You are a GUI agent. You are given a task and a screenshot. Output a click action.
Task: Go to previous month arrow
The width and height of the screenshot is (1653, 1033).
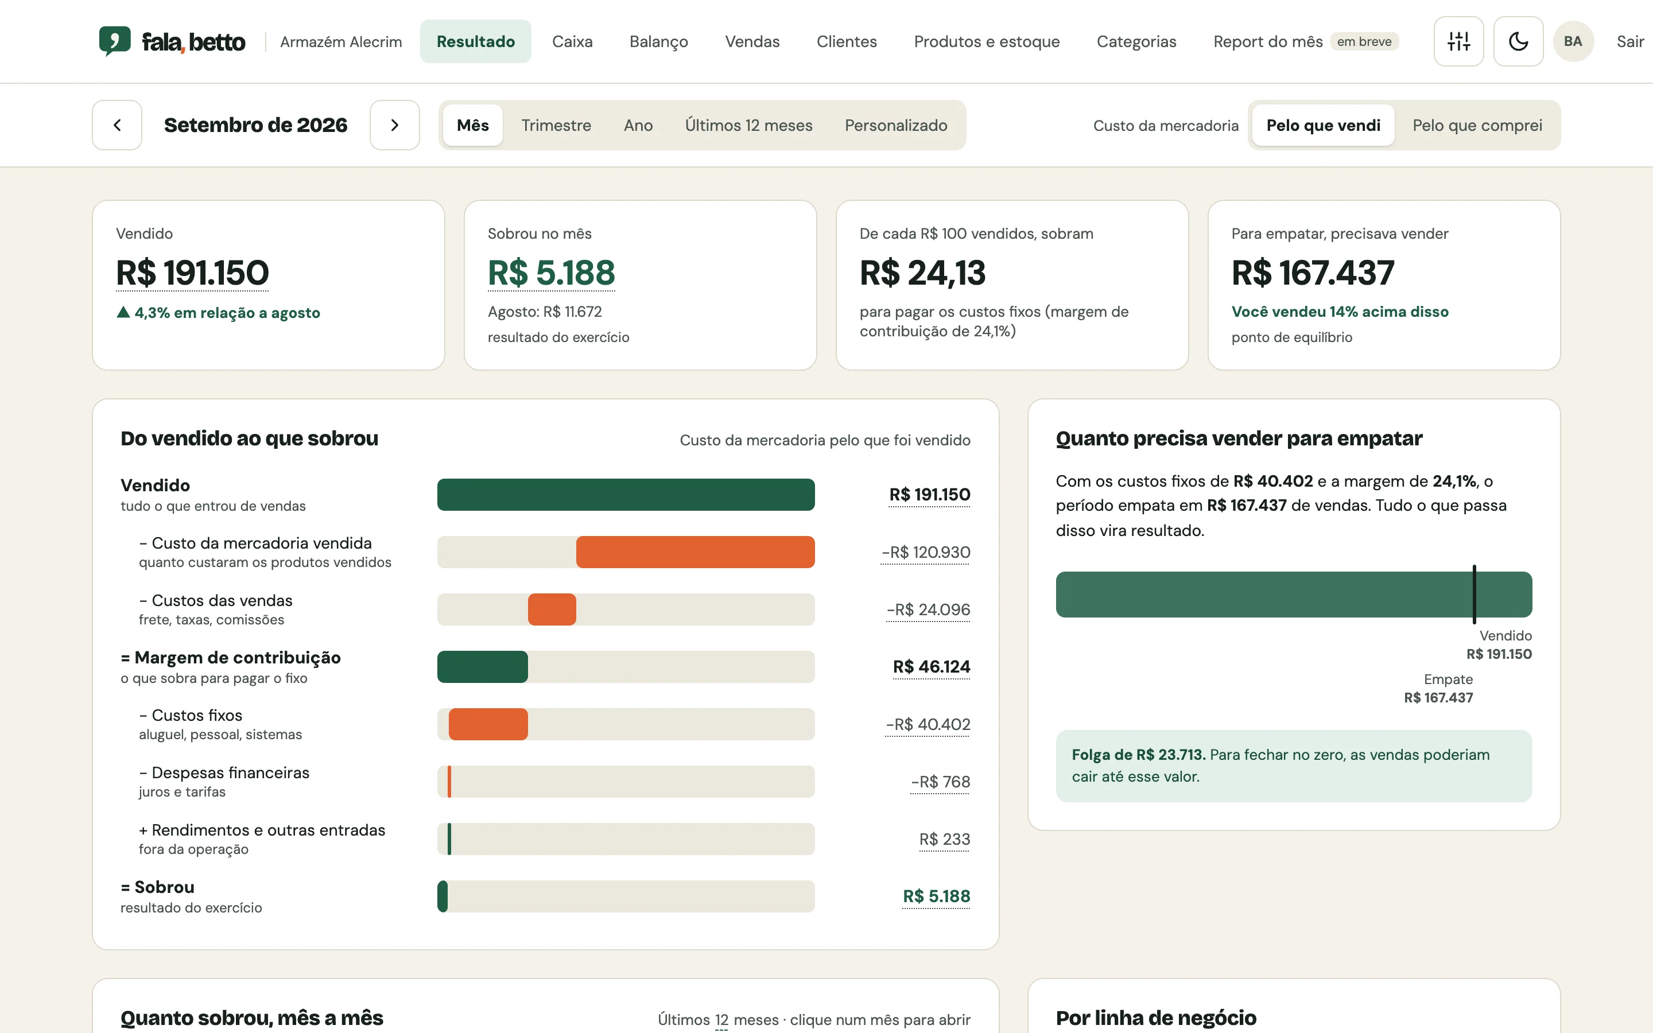(x=117, y=125)
